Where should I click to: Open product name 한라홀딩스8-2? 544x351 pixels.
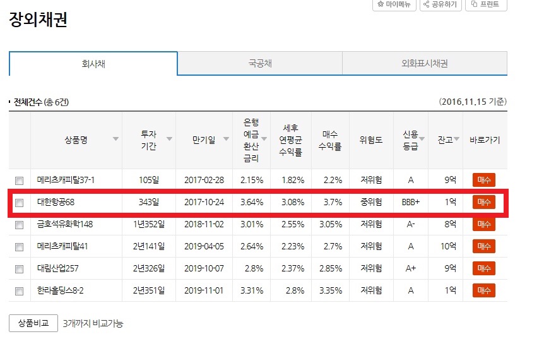(61, 290)
